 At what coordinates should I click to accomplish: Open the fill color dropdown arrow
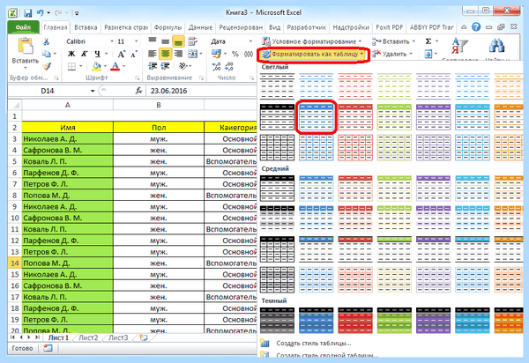[x=105, y=66]
